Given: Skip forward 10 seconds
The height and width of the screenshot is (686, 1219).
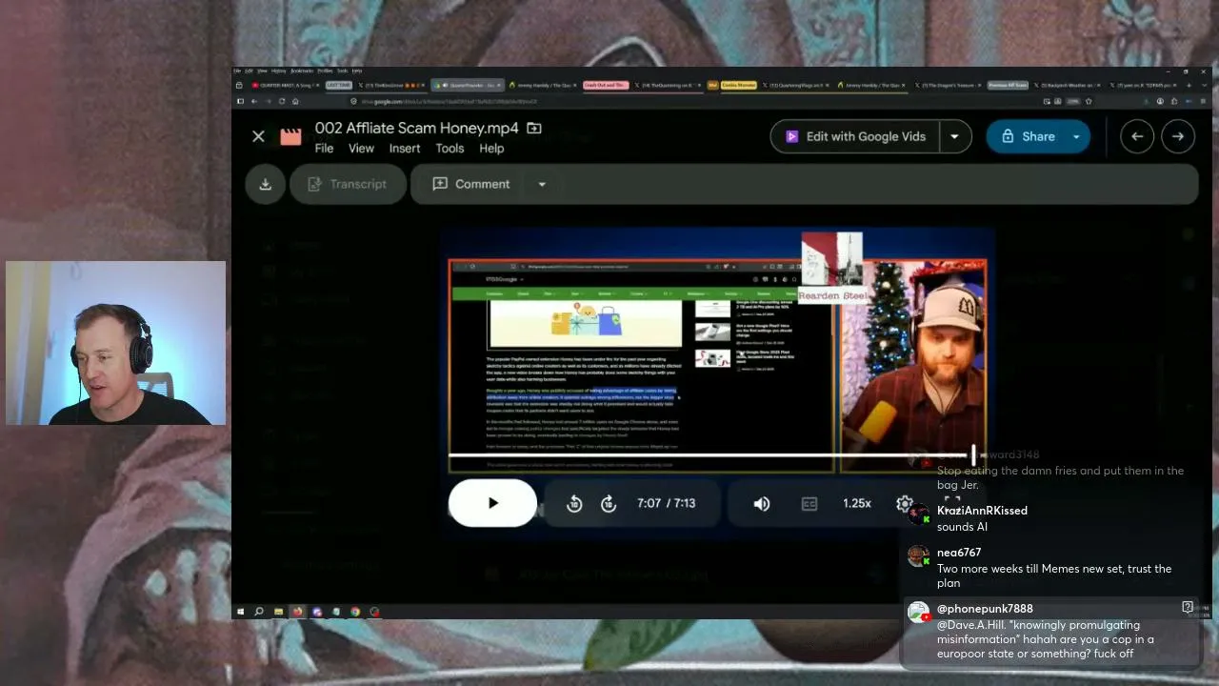Looking at the screenshot, I should (x=609, y=504).
